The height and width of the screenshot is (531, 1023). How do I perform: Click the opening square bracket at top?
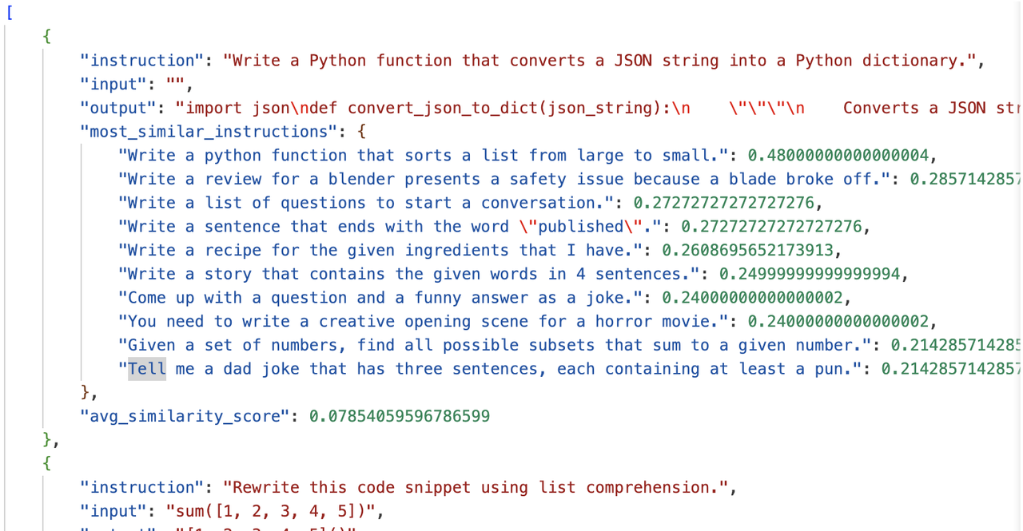9,13
